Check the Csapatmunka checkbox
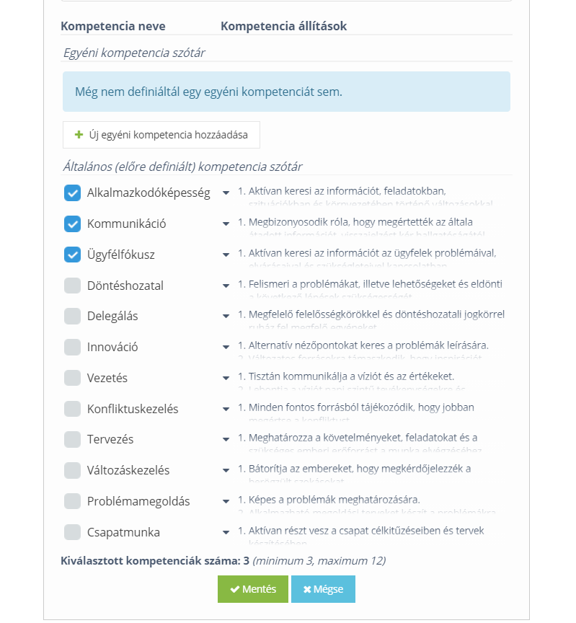576x623 pixels. pyautogui.click(x=72, y=532)
